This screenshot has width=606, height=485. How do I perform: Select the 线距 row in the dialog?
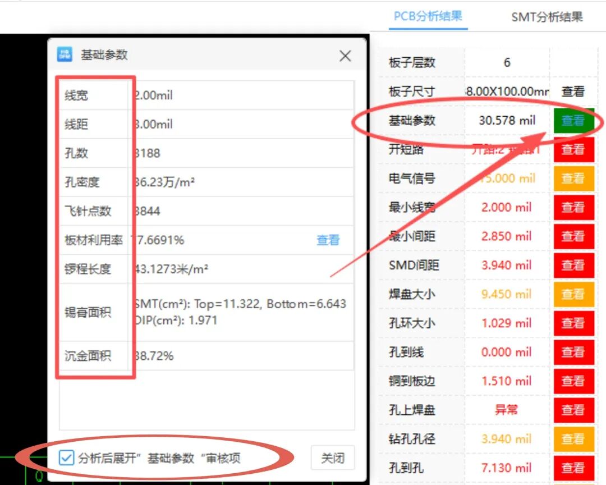click(x=206, y=124)
